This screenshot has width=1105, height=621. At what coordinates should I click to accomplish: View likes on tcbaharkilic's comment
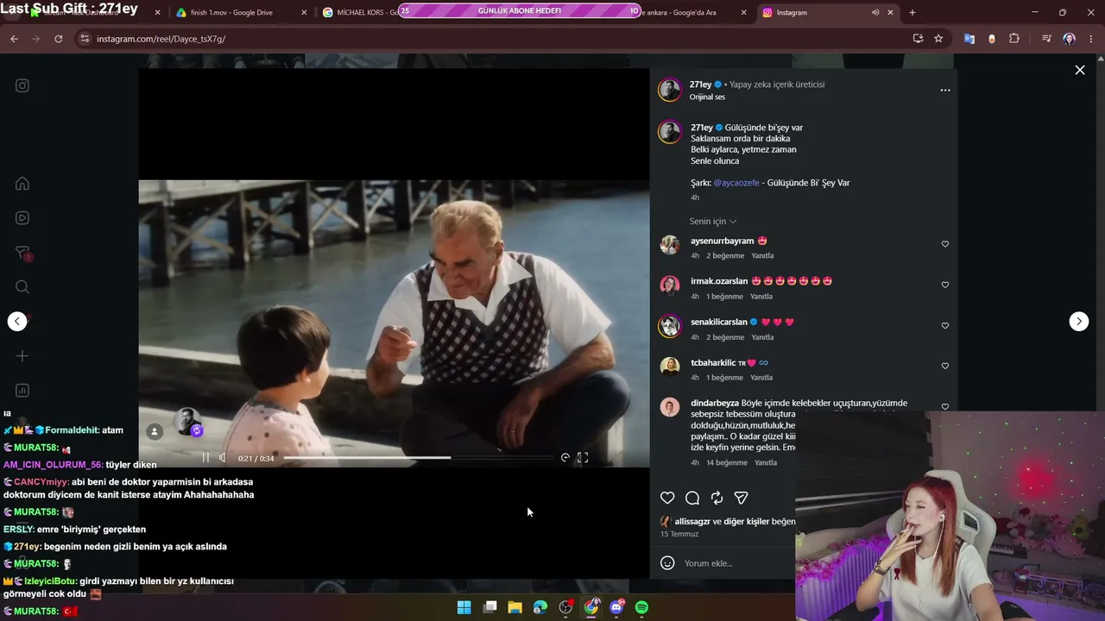[724, 378]
